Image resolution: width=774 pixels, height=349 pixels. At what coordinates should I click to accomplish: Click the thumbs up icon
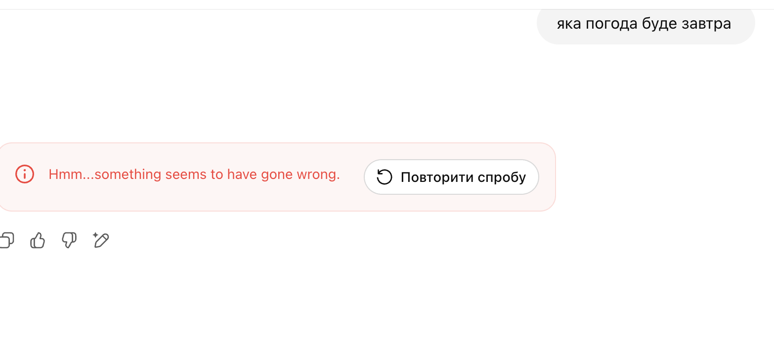tap(38, 241)
